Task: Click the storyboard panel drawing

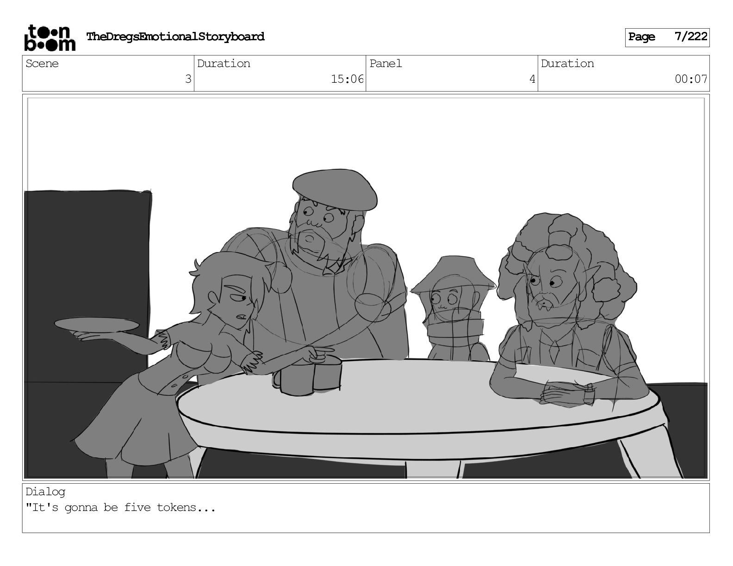Action: [366, 287]
